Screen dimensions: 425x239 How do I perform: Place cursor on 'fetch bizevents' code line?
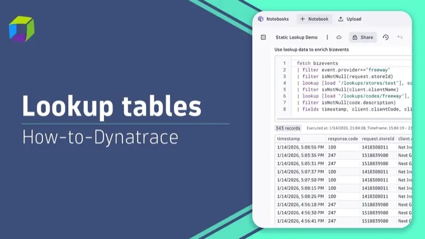coord(318,63)
